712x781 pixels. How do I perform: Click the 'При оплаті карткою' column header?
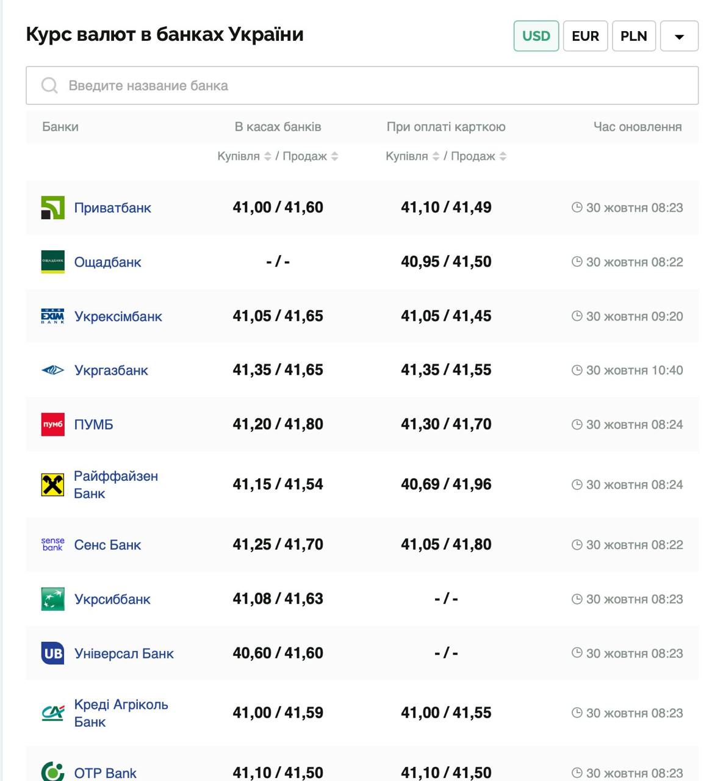445,127
